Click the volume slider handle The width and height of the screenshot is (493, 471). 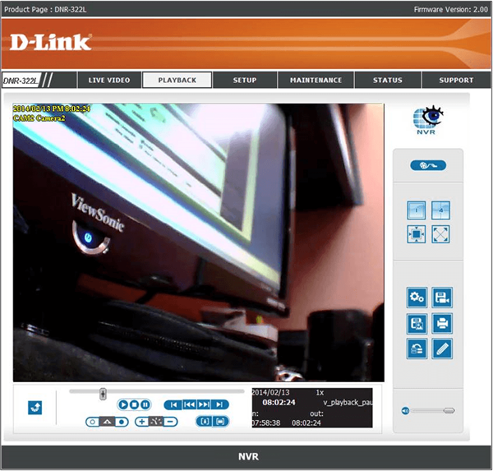pyautogui.click(x=449, y=410)
